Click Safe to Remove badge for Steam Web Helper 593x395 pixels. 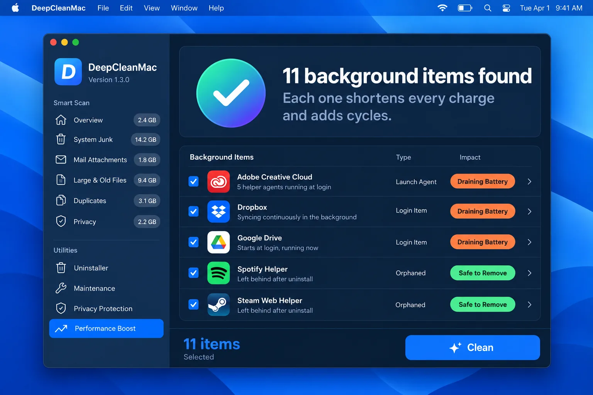[x=483, y=305]
